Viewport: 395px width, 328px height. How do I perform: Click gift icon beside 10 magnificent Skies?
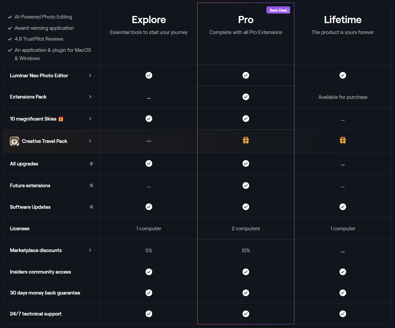(61, 119)
